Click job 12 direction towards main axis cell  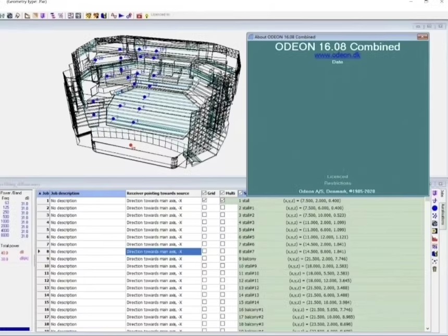point(164,281)
